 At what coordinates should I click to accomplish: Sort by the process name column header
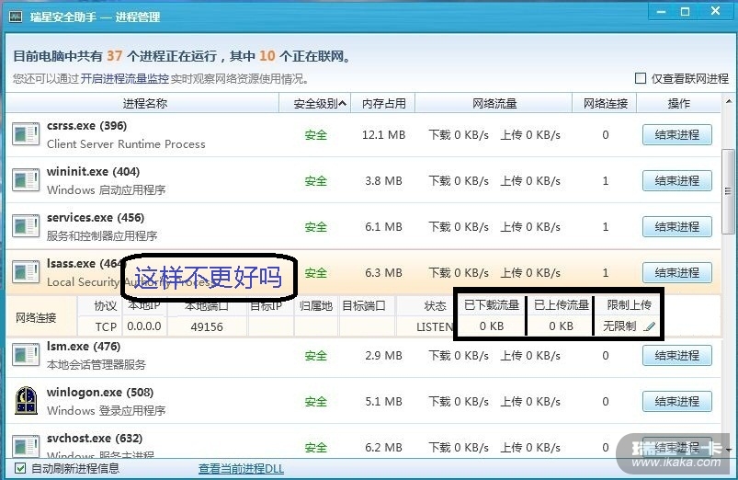click(x=143, y=103)
